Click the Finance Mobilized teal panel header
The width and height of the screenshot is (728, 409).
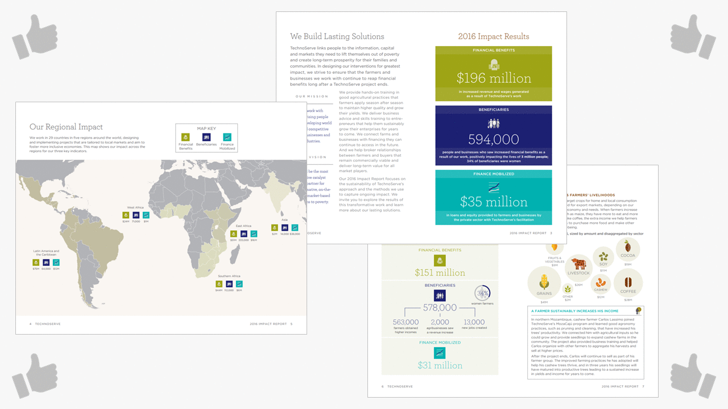point(493,174)
